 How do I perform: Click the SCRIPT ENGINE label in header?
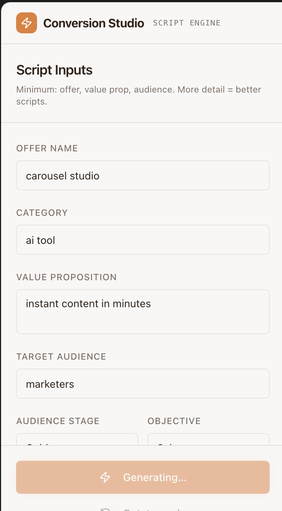point(187,23)
